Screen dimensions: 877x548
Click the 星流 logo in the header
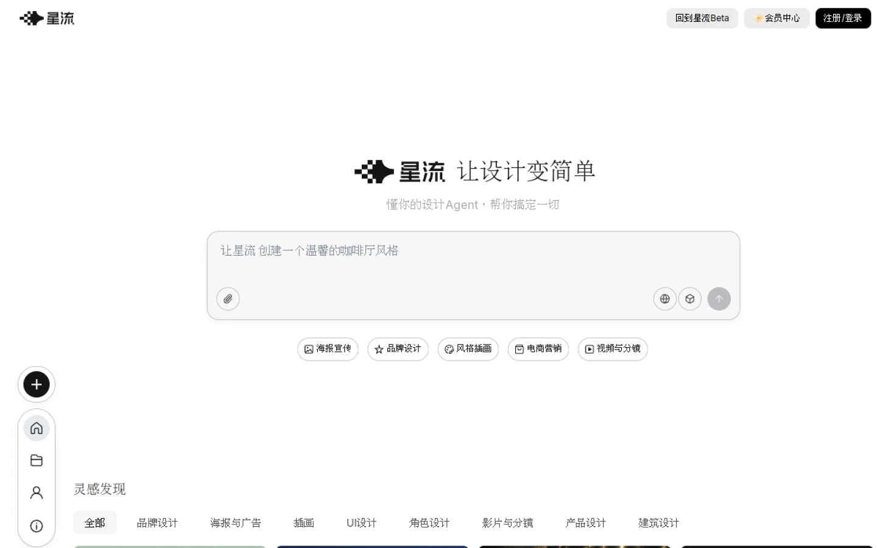pos(47,18)
